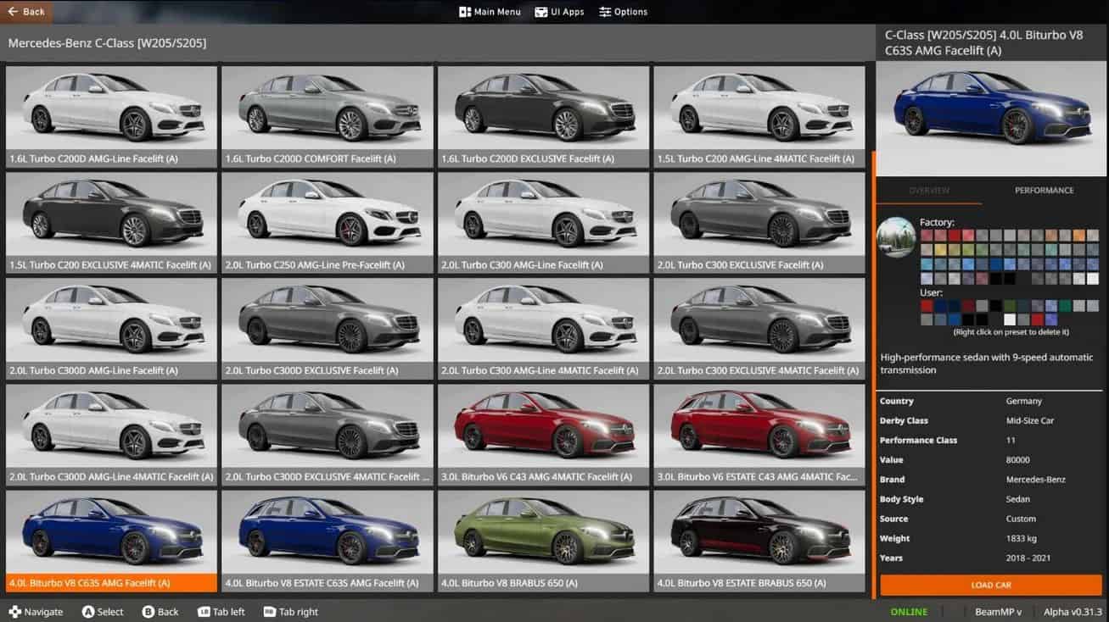The width and height of the screenshot is (1109, 622).
Task: Switch to the Overview tab
Action: [x=929, y=191]
